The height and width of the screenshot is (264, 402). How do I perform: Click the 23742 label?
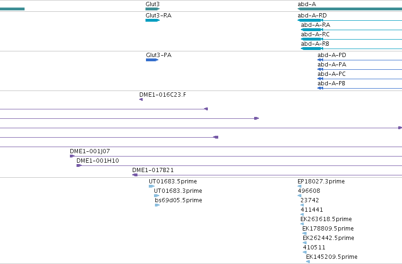310,200
